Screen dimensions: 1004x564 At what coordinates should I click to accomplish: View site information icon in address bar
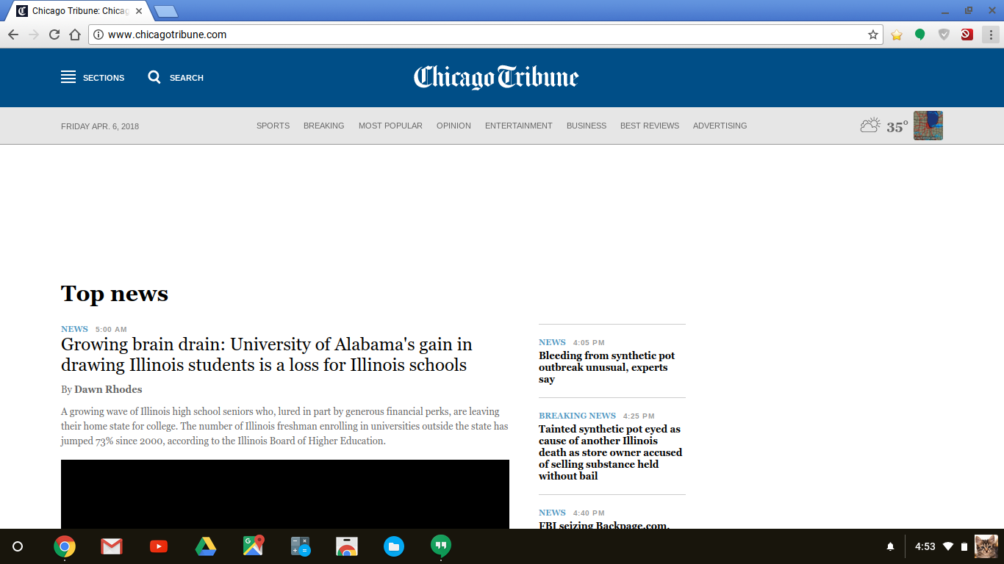98,35
